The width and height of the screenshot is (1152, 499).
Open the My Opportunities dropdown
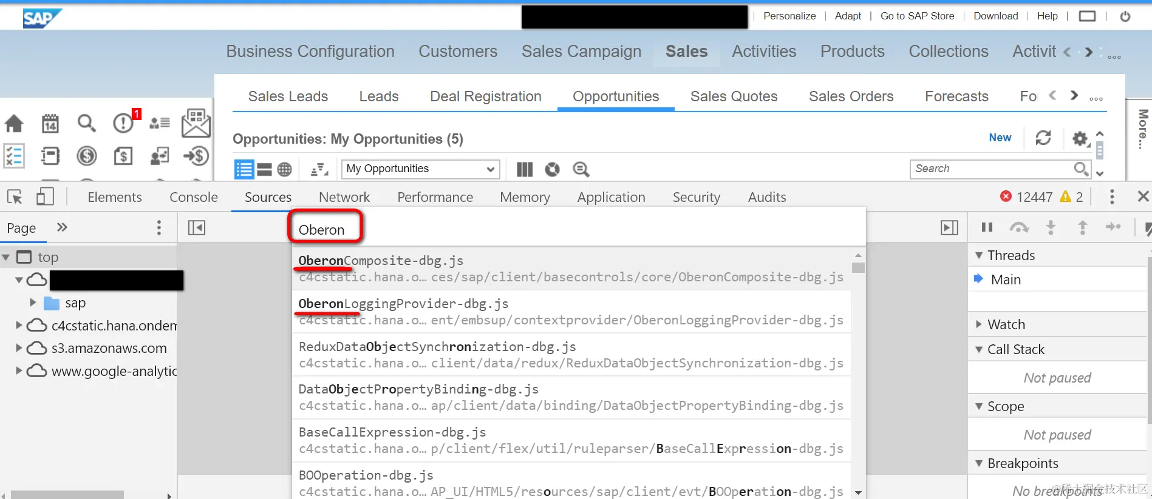[x=421, y=169]
